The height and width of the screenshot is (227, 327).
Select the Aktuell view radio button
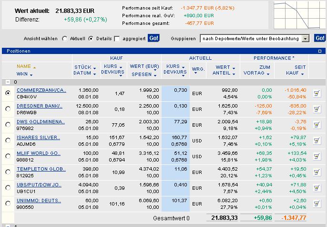pyautogui.click(x=65, y=39)
